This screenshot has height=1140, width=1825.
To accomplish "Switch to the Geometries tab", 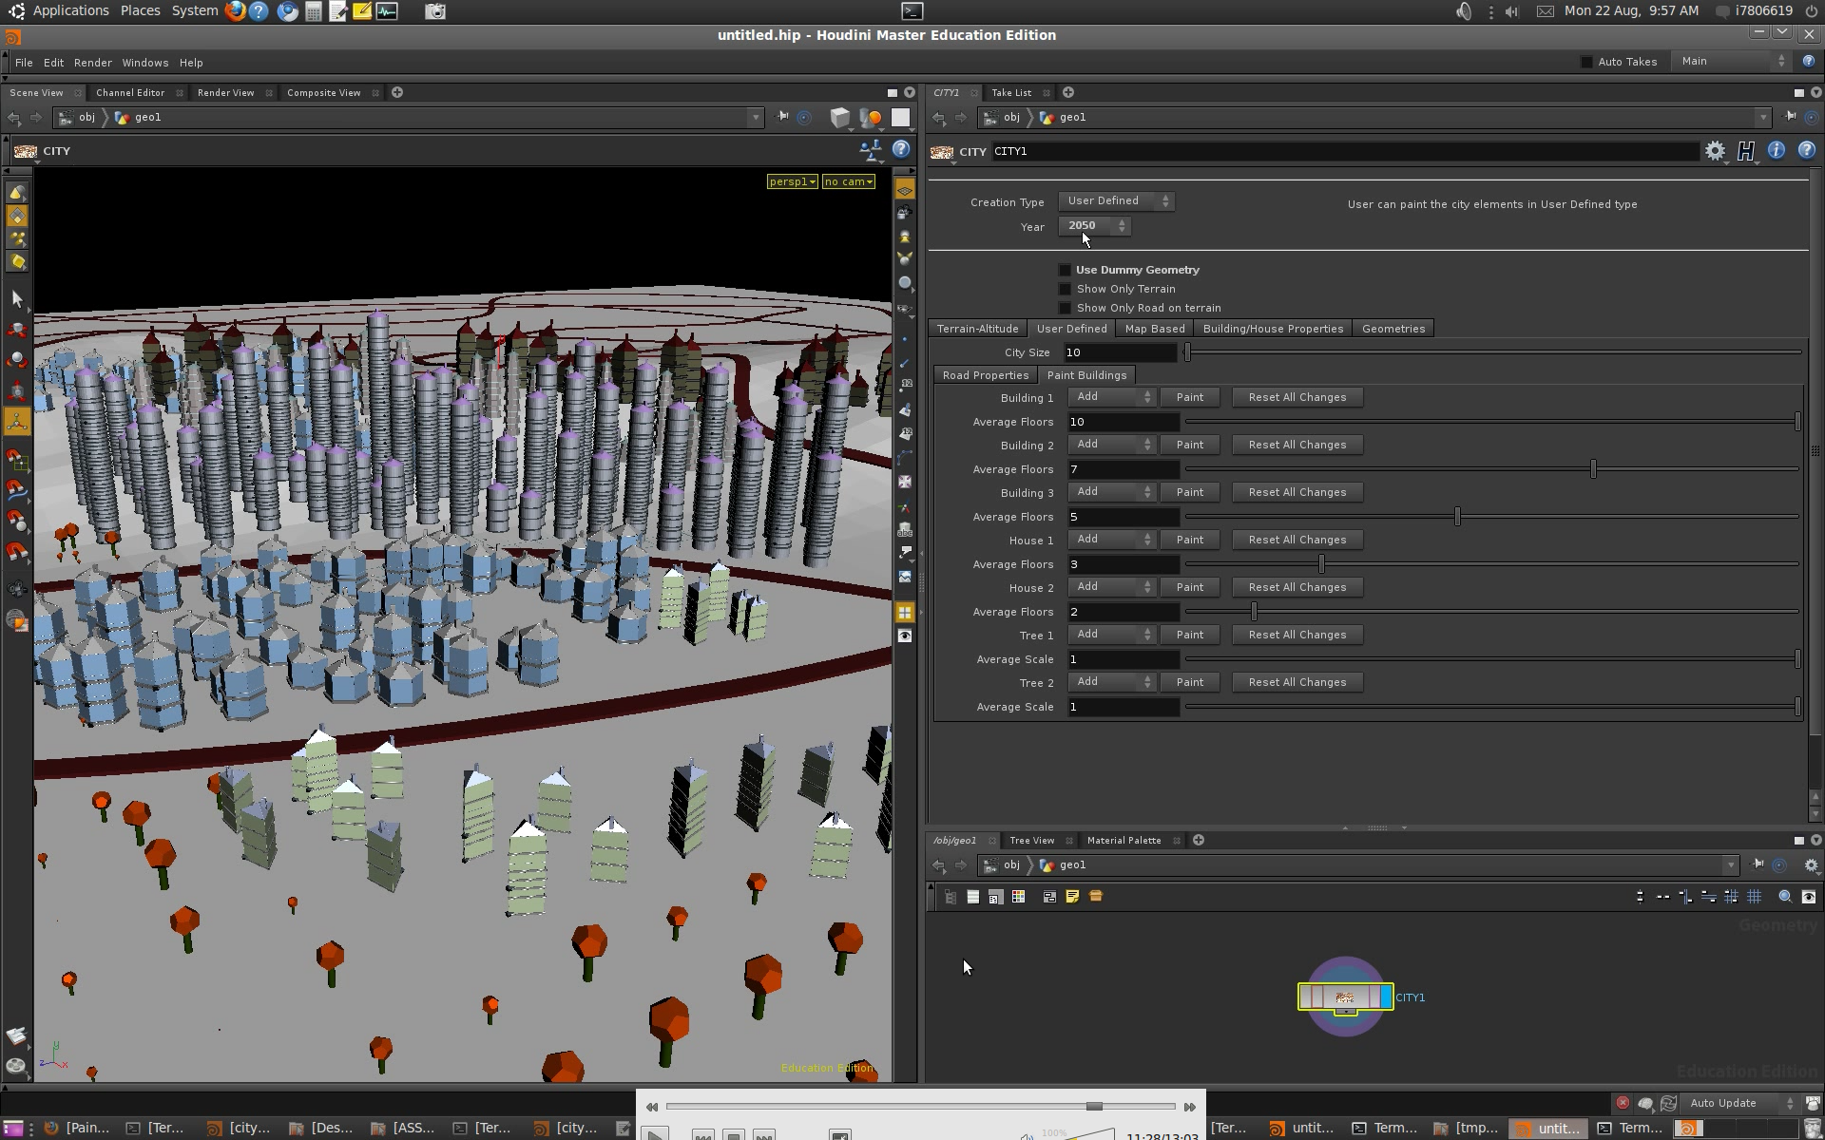I will [1393, 329].
